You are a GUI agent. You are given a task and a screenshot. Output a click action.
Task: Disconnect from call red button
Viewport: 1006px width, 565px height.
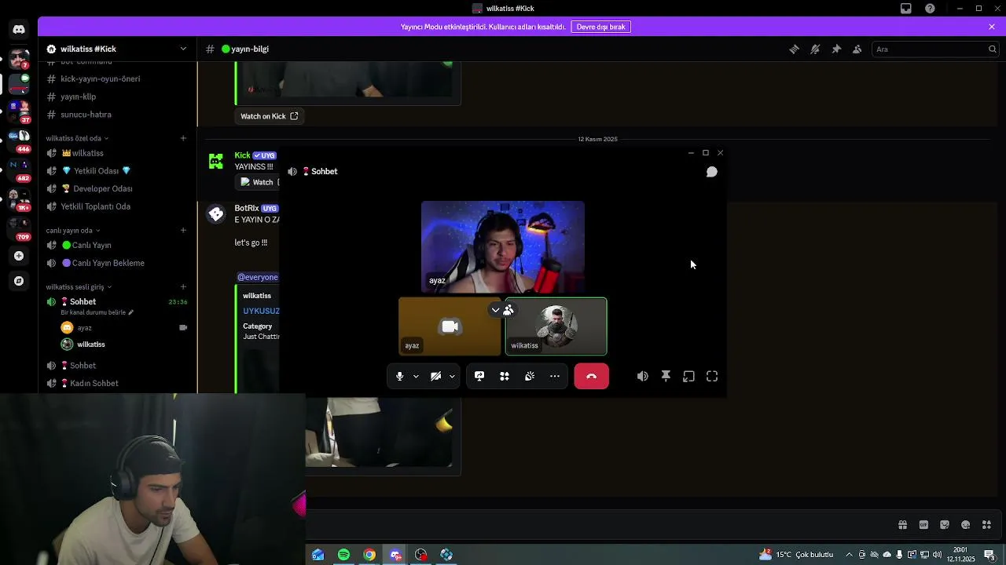[591, 377]
